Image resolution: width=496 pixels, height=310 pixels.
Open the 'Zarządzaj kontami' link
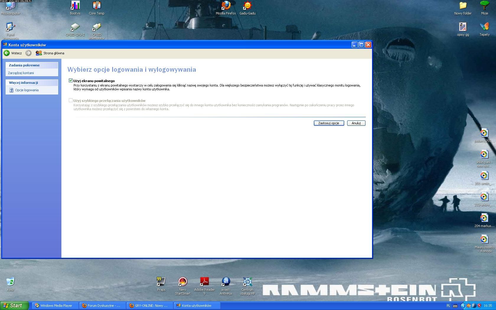pos(21,73)
